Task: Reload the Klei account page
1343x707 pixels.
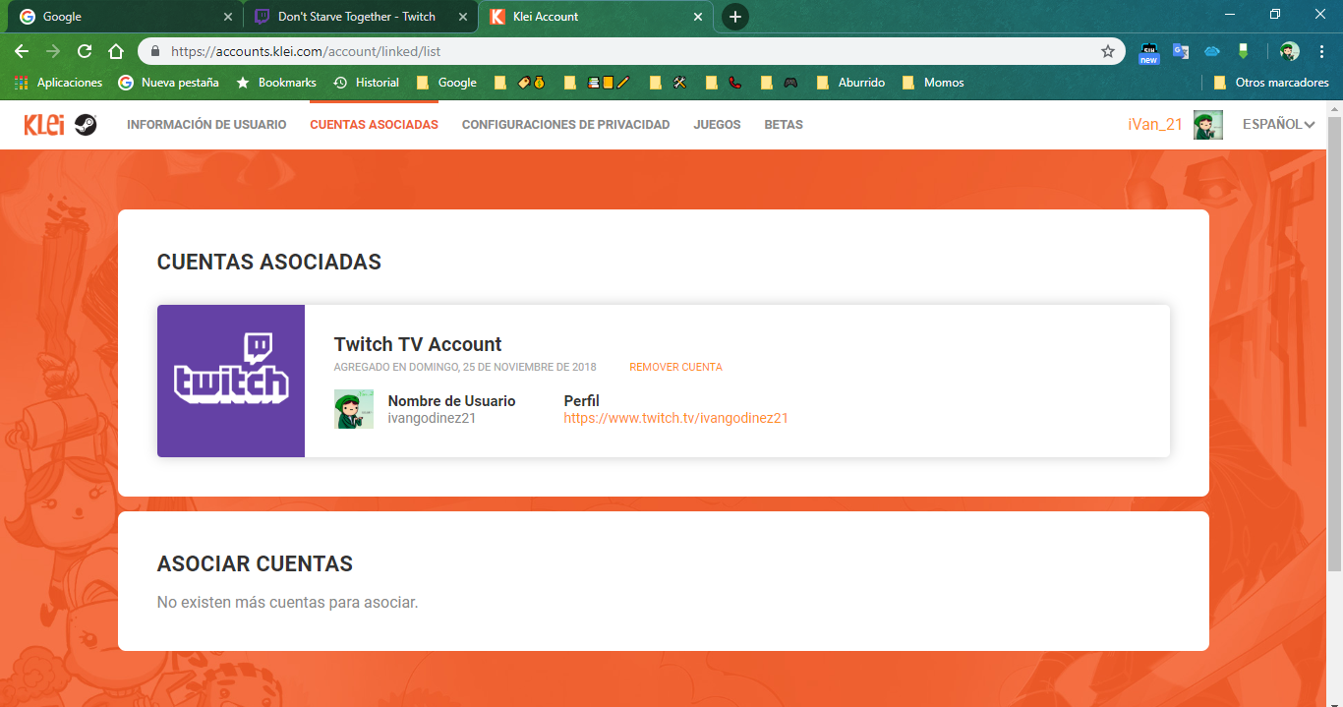Action: (x=85, y=51)
